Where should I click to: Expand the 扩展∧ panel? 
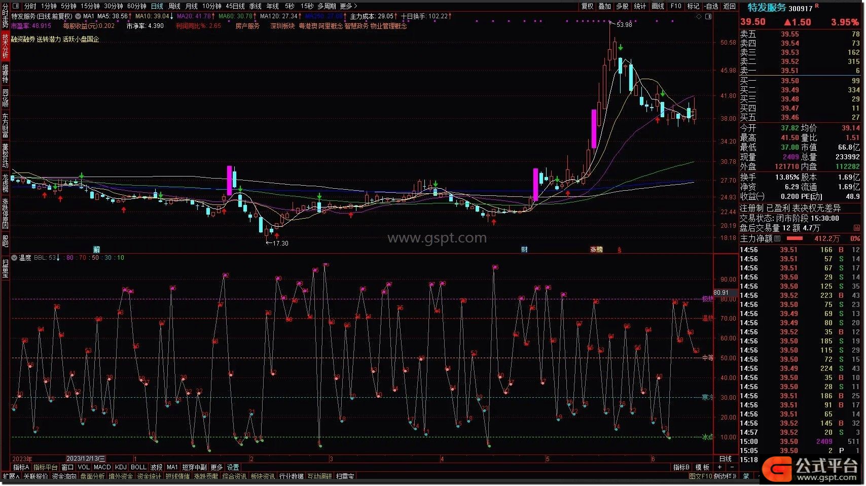11,477
